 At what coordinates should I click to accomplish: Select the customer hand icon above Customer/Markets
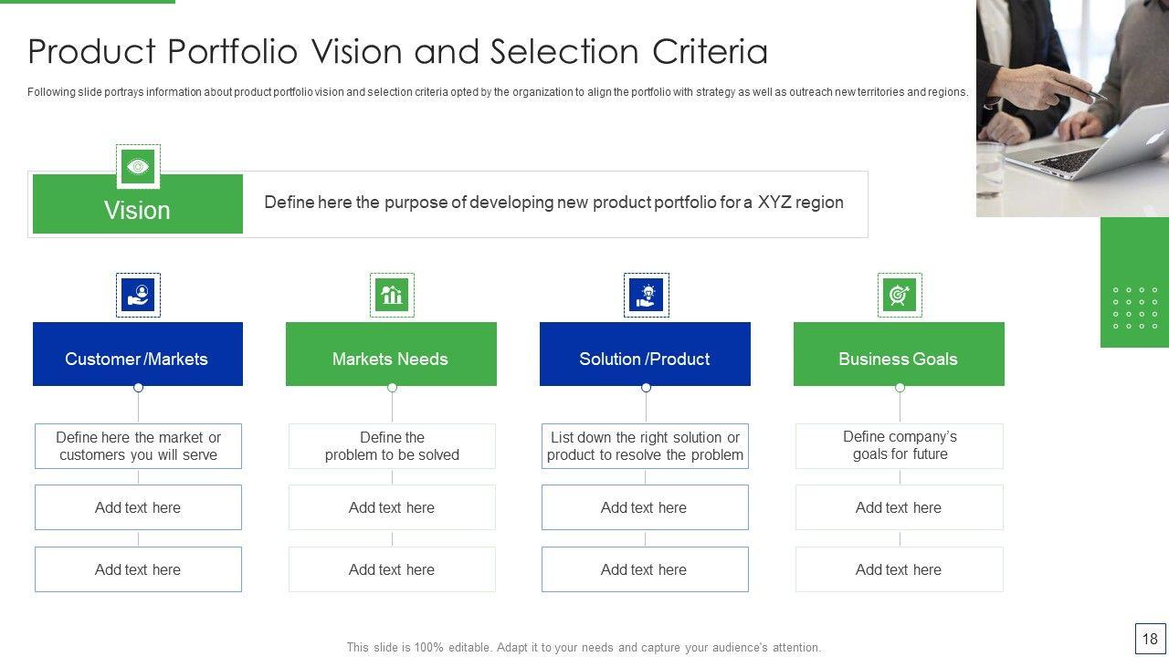[138, 295]
